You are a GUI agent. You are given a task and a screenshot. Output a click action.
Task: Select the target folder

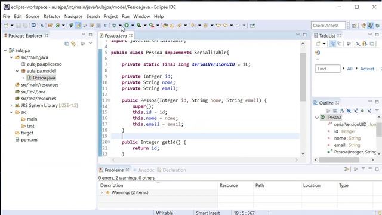point(27,133)
